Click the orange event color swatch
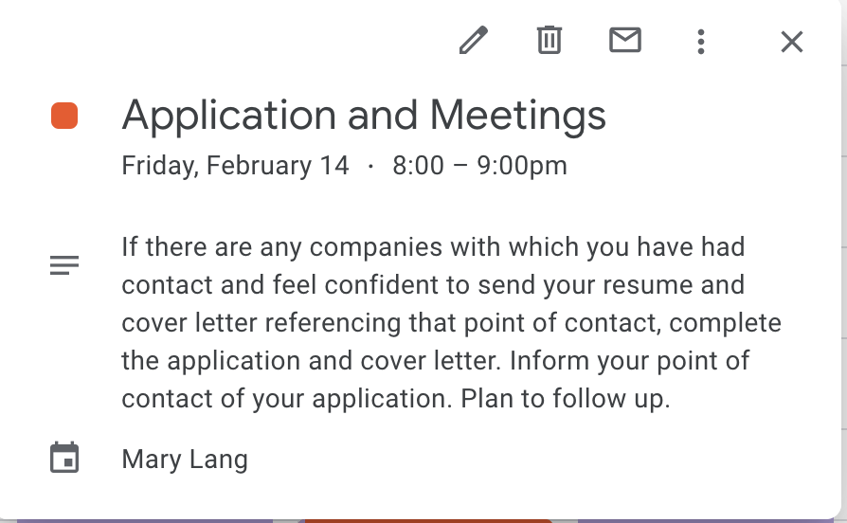This screenshot has width=847, height=523. tap(64, 116)
